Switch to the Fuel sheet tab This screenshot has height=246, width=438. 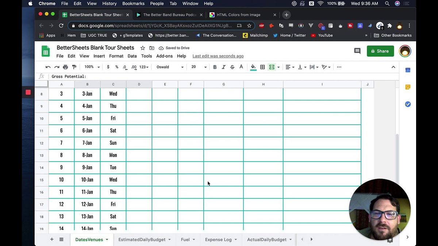185,239
